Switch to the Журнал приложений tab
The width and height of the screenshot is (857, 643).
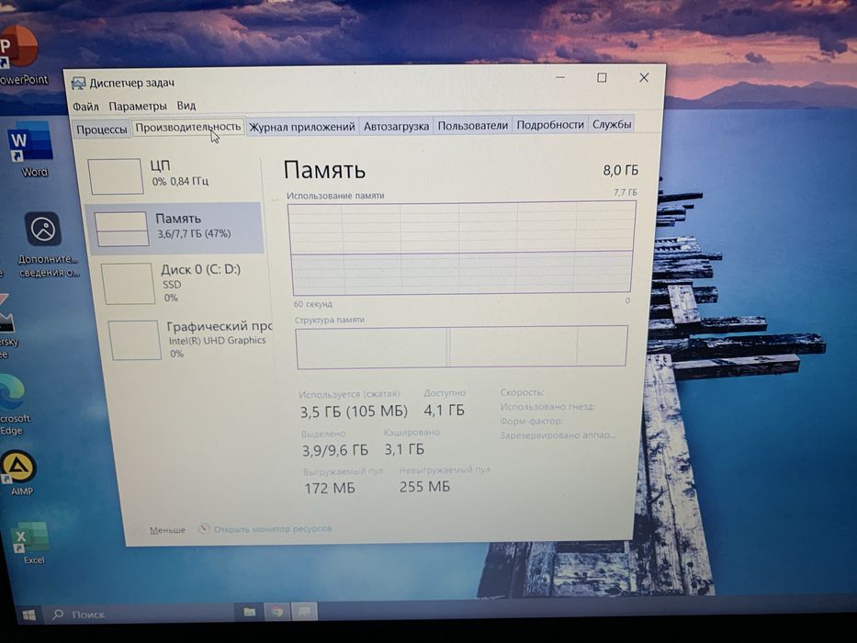(x=301, y=127)
